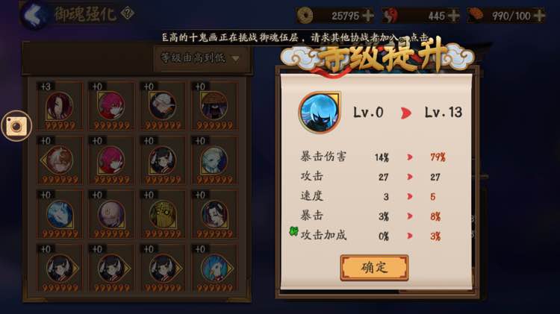Click the gold coin currency icon
Screen dimensions: 560x314
tap(305, 16)
